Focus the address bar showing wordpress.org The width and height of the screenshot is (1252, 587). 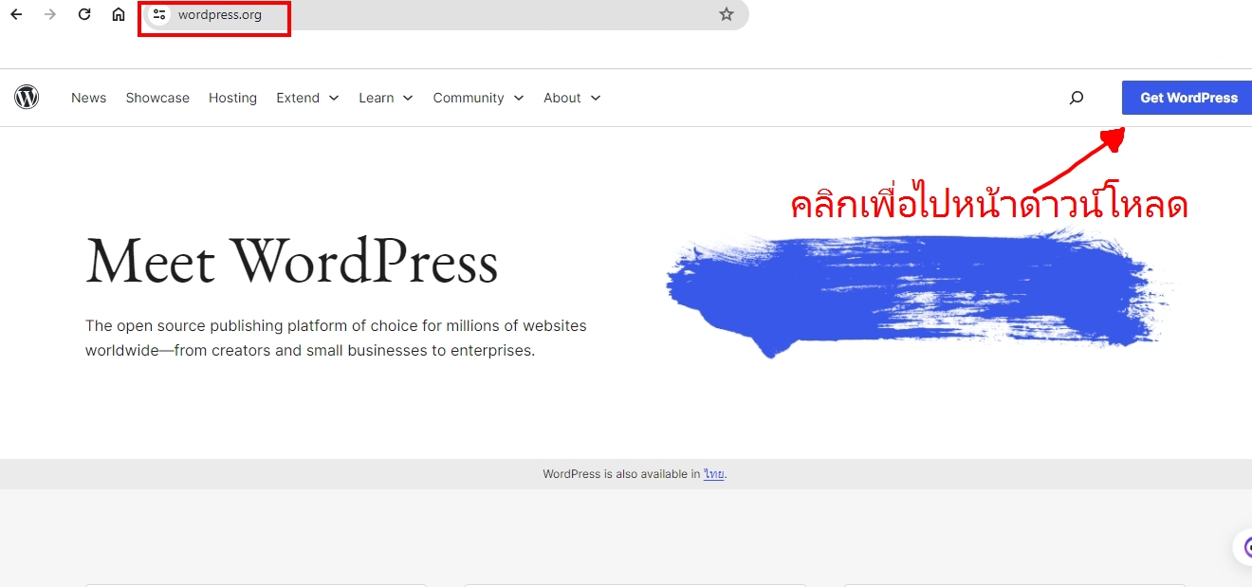(446, 14)
